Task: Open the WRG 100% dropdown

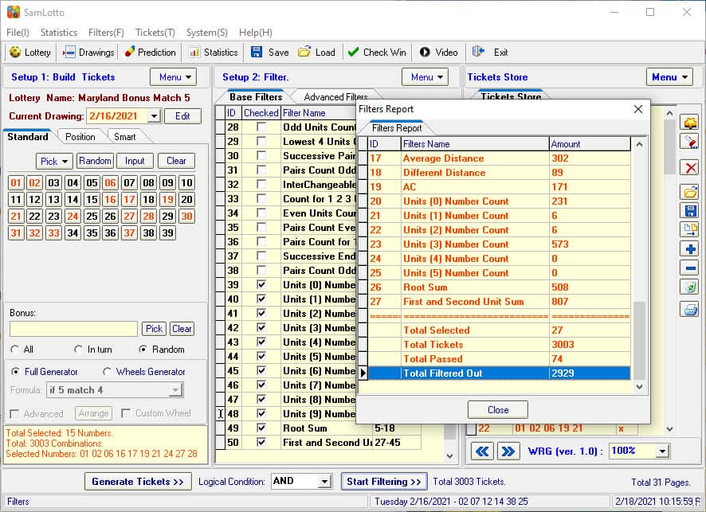Action: (662, 451)
